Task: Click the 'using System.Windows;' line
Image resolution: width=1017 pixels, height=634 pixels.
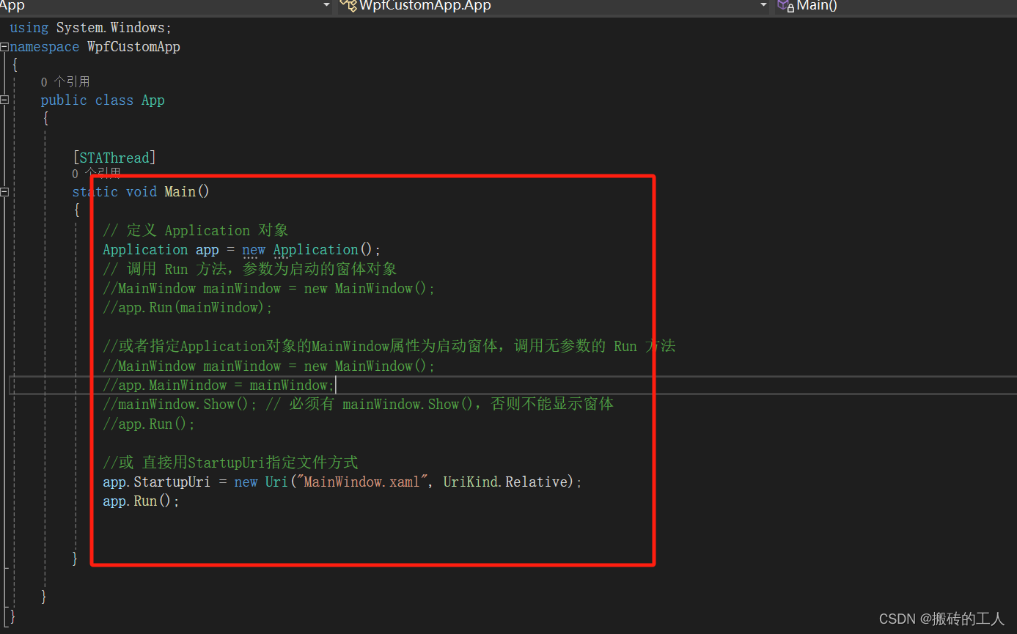Action: point(90,27)
